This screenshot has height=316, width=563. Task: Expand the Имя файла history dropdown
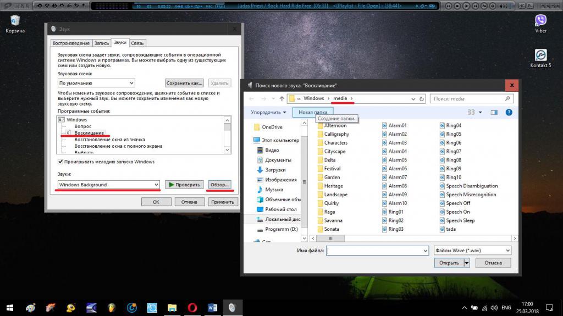(425, 251)
